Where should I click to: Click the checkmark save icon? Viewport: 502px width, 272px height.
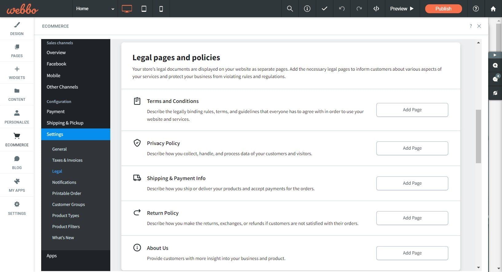coord(324,9)
